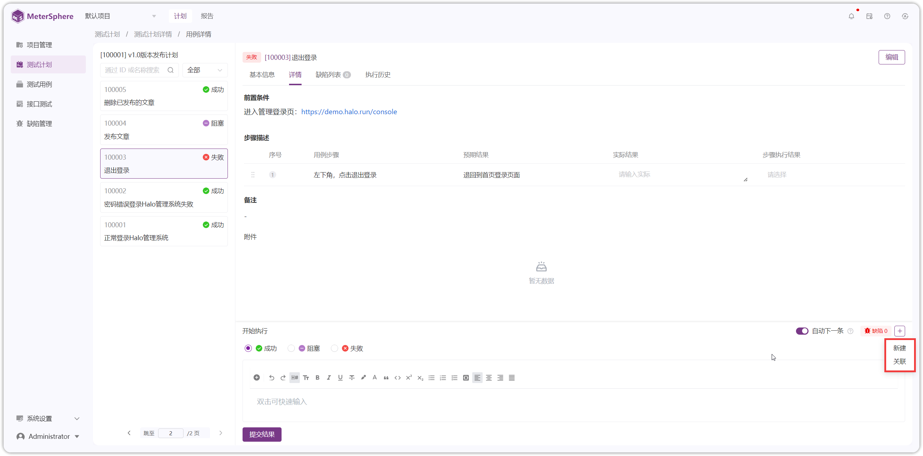The image size is (923, 456).
Task: Select the 成功 execution result radio
Action: [x=248, y=349]
